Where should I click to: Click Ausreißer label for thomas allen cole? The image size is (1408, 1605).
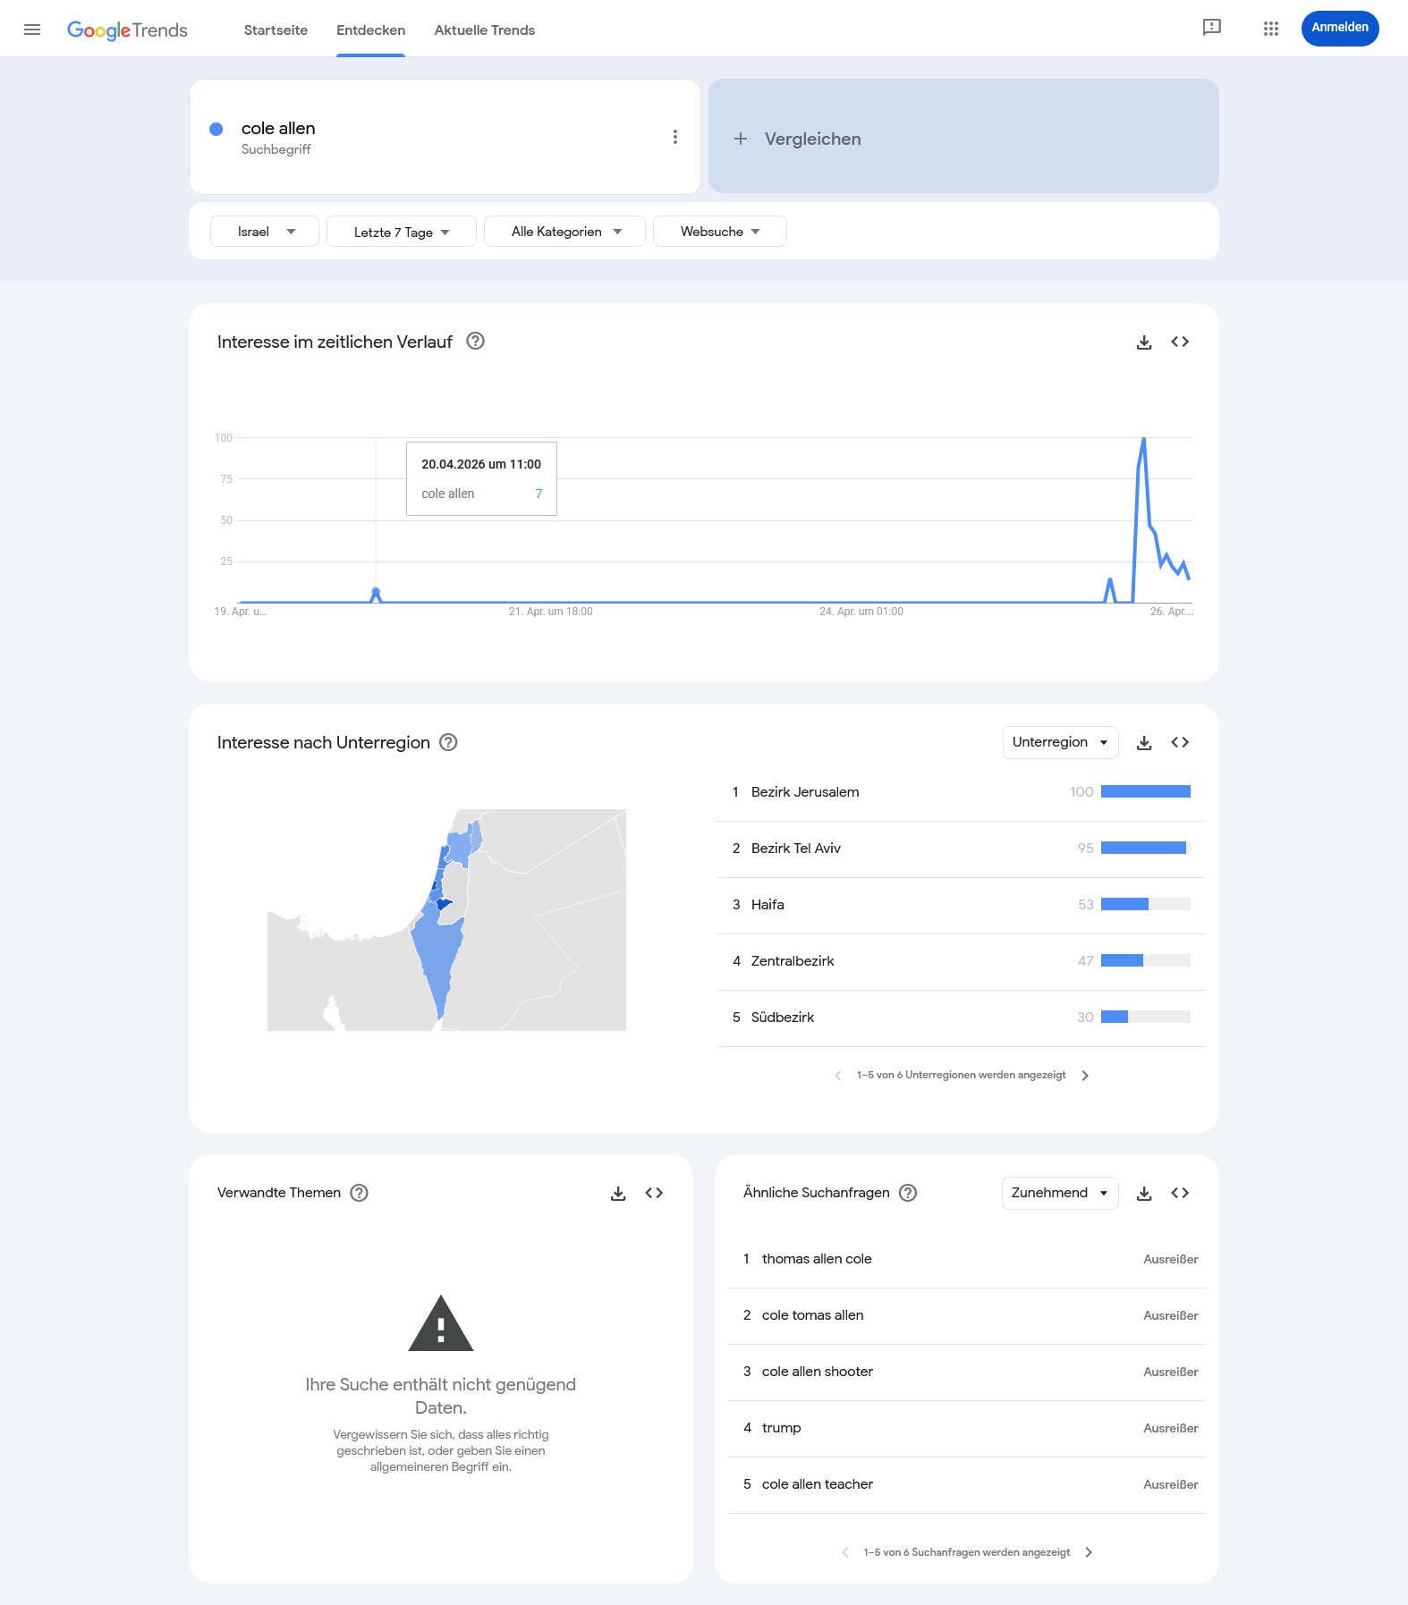click(1171, 1259)
